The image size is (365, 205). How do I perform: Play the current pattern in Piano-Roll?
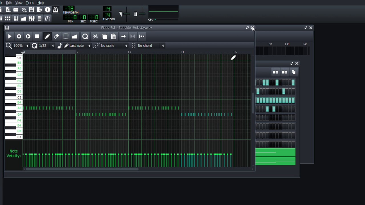10,36
